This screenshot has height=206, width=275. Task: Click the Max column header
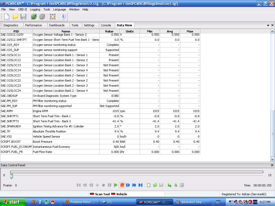pyautogui.click(x=190, y=31)
